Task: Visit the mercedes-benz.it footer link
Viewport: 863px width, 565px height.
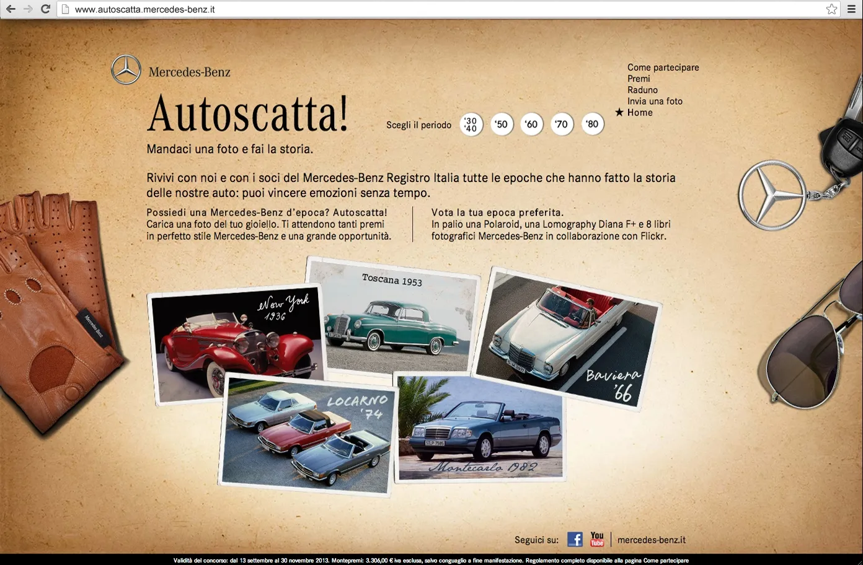Action: click(x=652, y=540)
